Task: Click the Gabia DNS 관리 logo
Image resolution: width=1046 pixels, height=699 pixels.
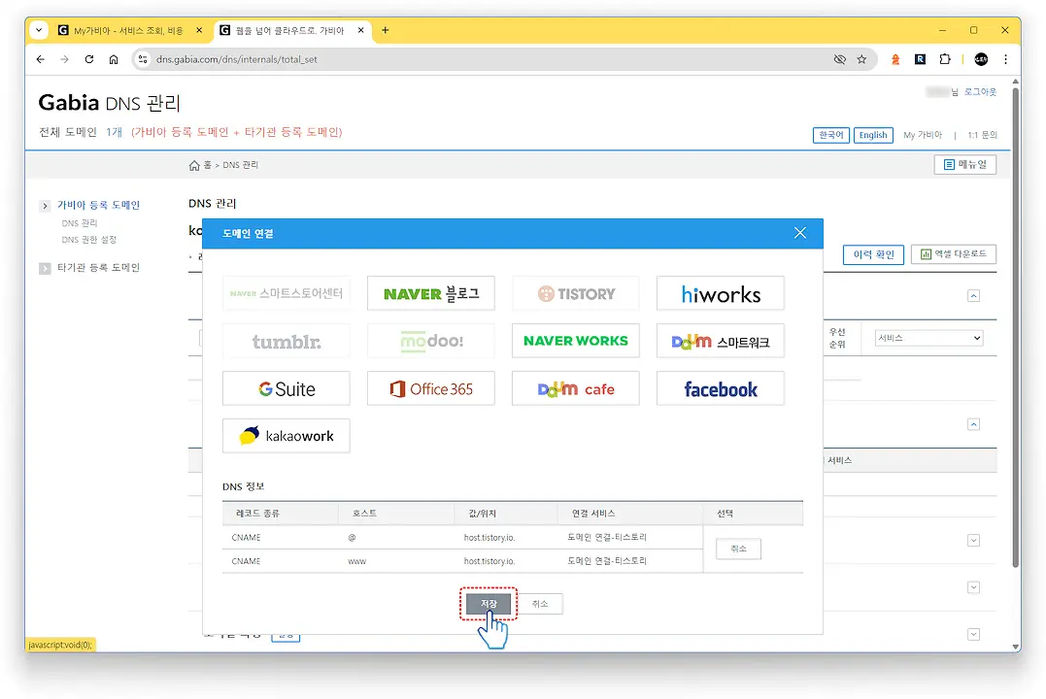Action: point(110,103)
